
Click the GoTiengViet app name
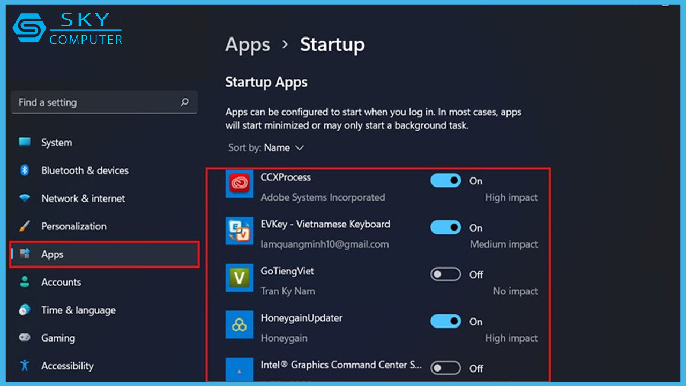click(287, 271)
